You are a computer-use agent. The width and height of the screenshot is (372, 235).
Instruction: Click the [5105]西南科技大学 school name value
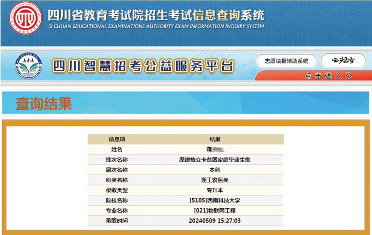tap(215, 200)
